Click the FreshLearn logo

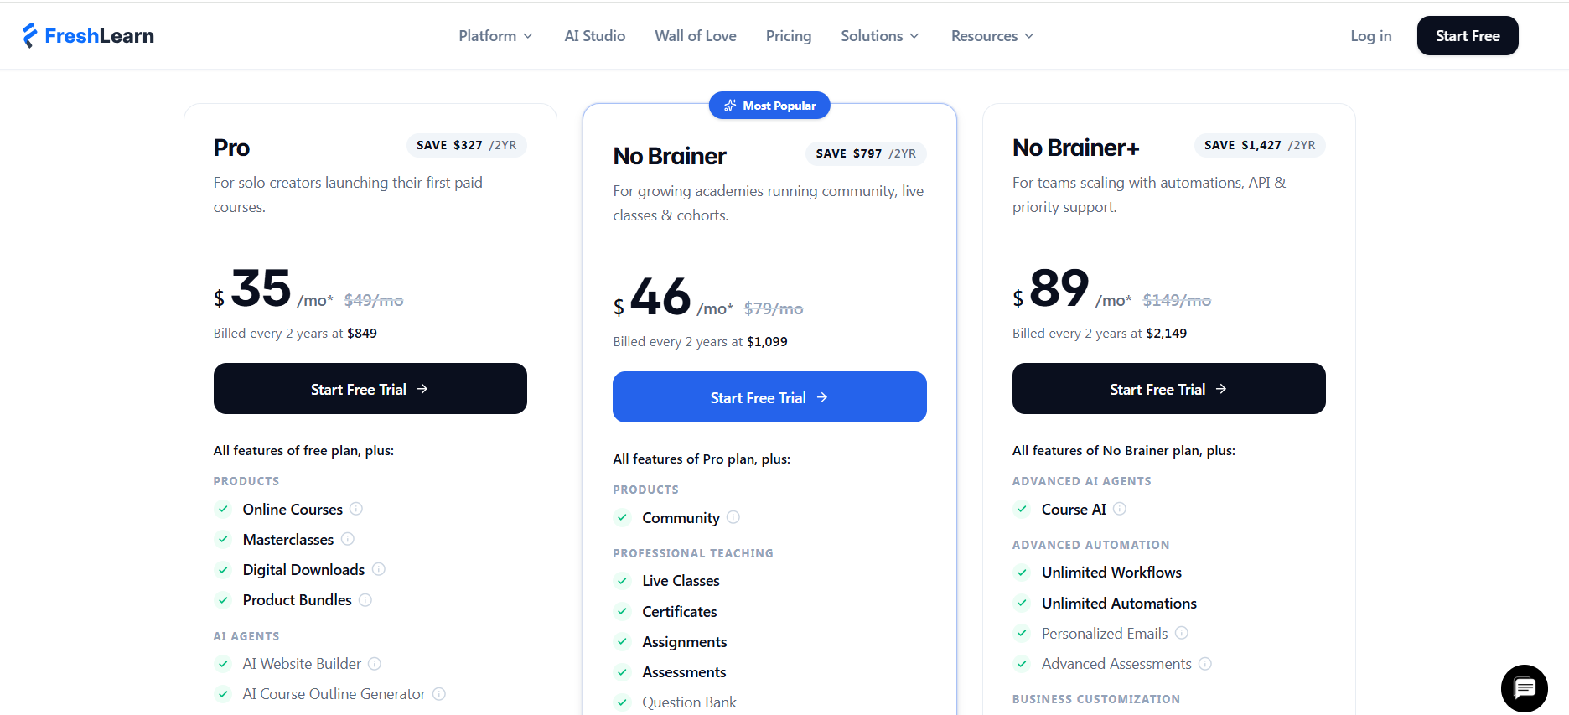(x=88, y=35)
